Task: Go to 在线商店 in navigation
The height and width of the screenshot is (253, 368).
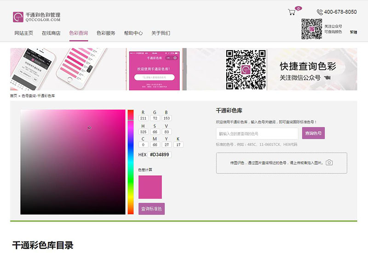Action: point(51,33)
